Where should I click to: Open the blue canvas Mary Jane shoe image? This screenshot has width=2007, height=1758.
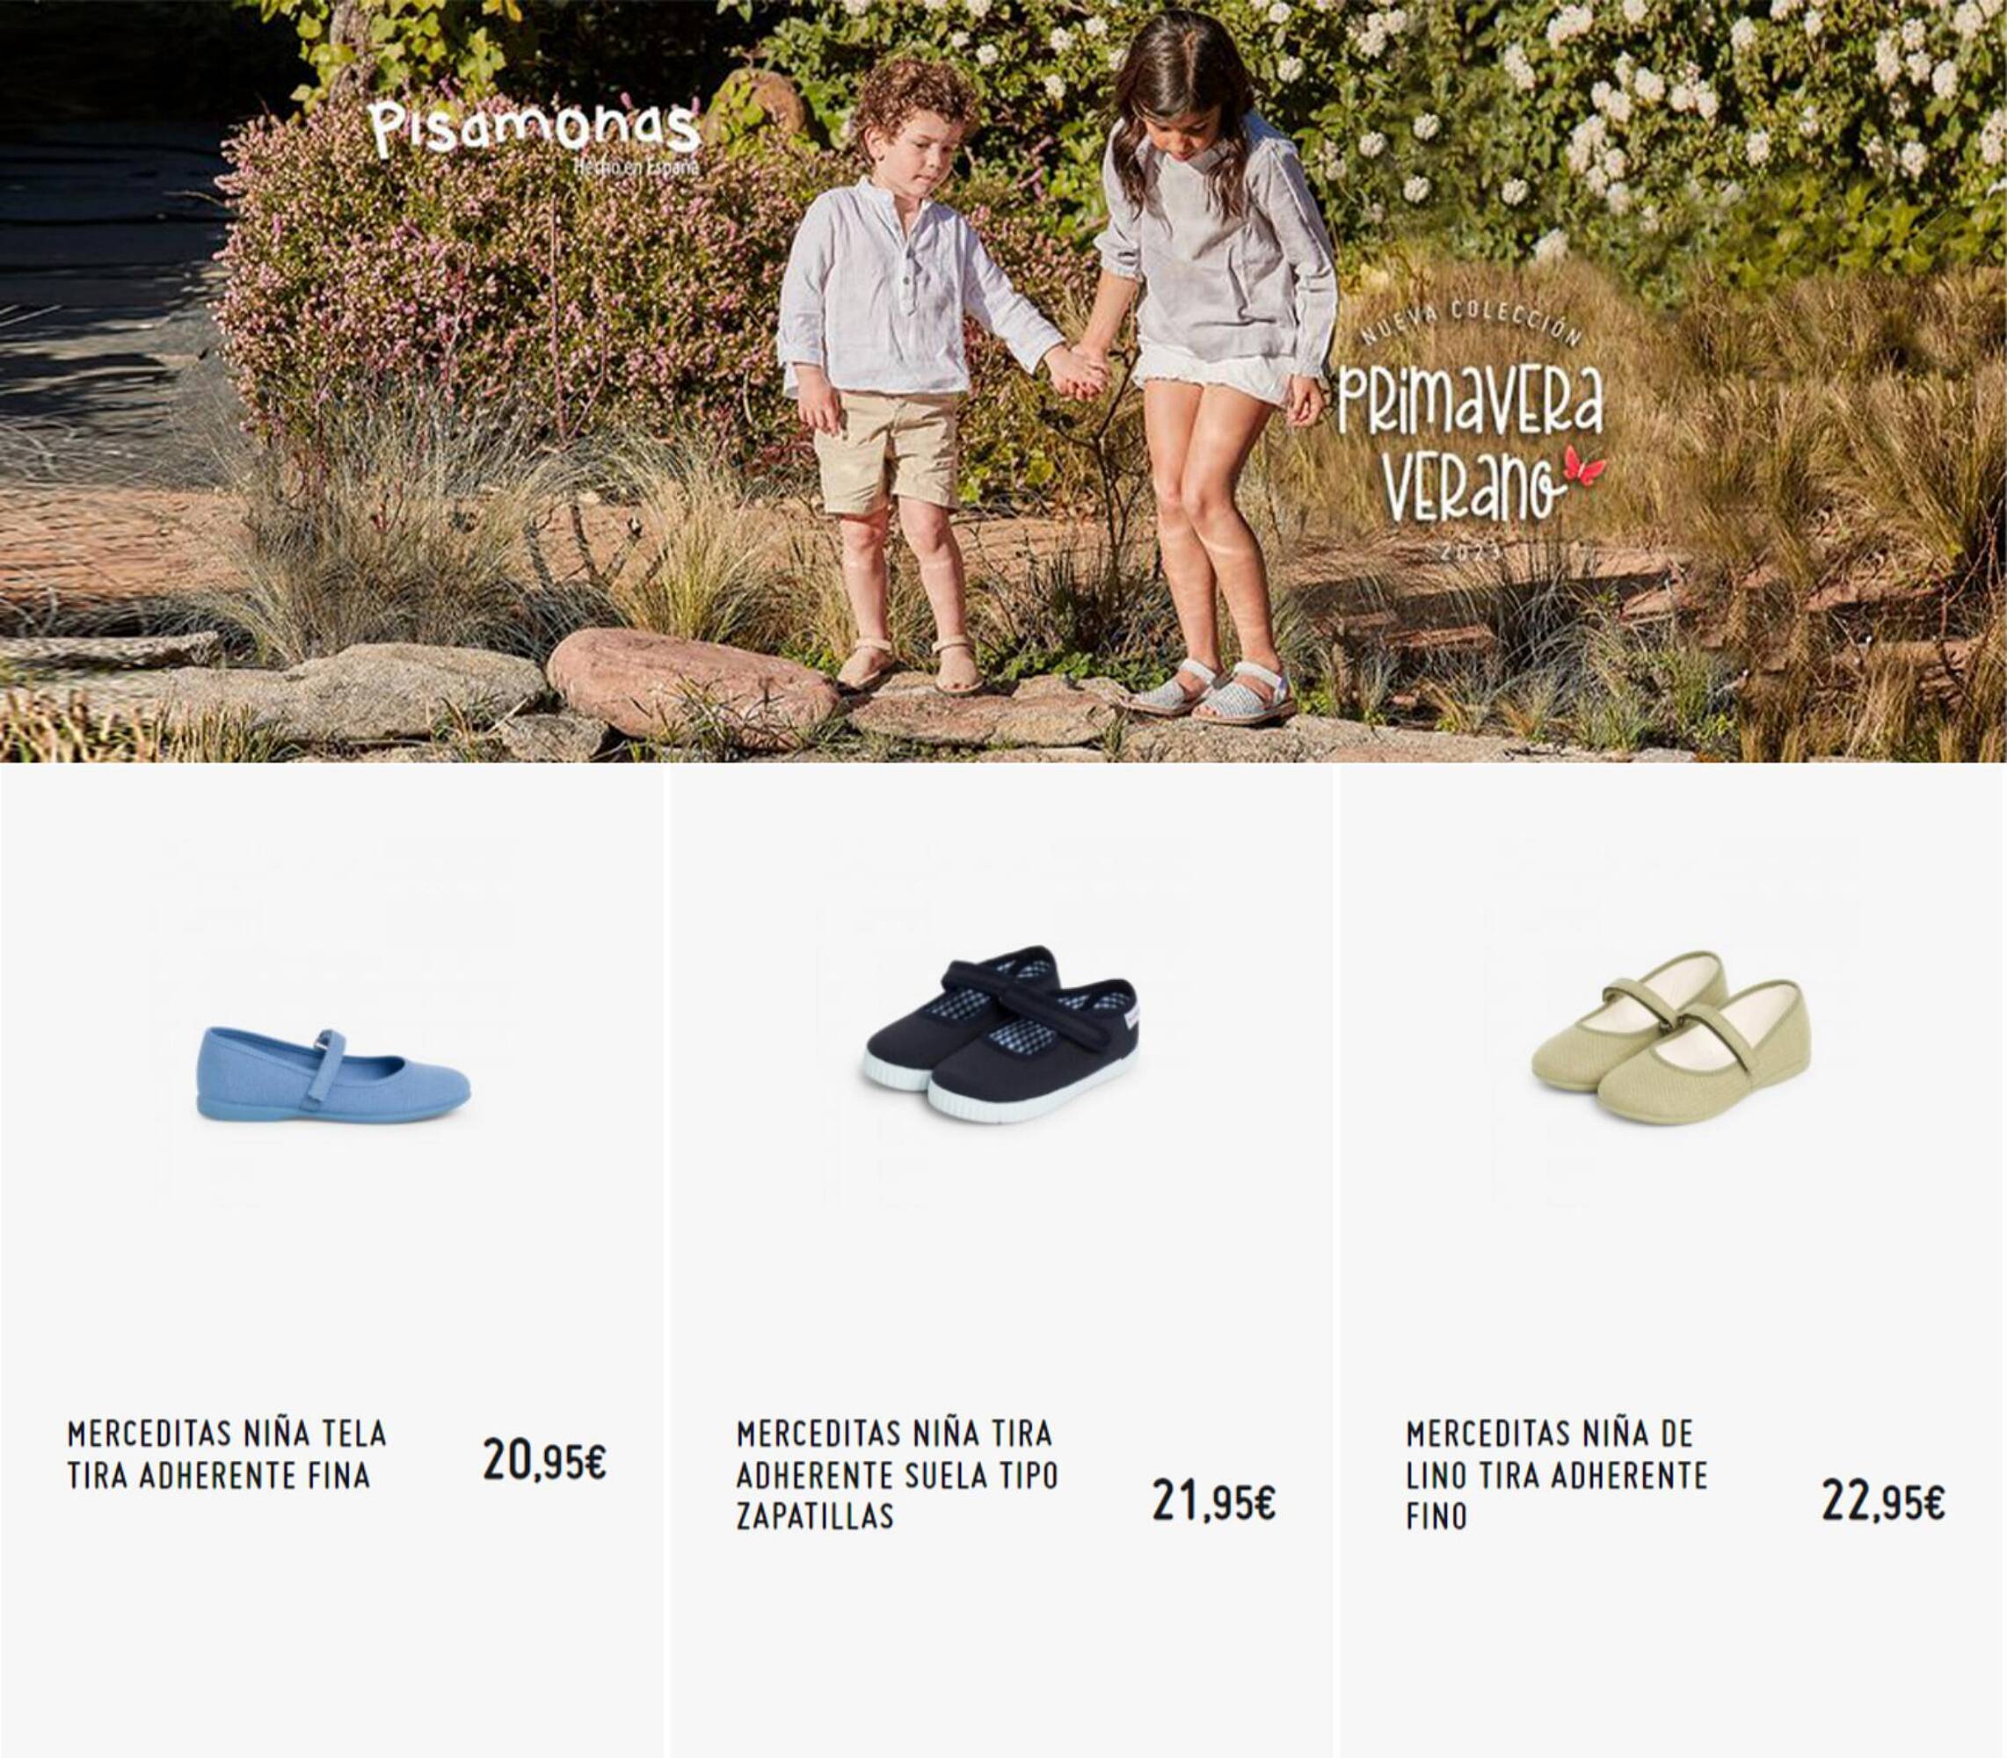(x=332, y=1073)
